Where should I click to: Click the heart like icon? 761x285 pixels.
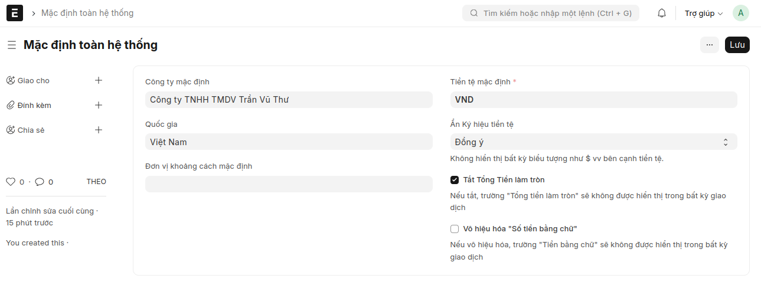10,182
